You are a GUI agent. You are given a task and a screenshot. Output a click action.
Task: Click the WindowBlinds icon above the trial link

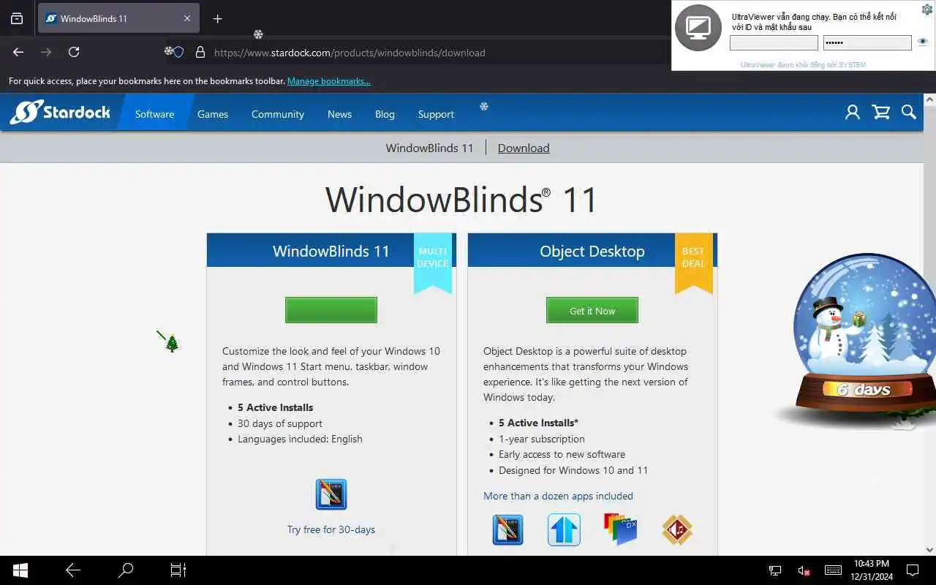[x=331, y=494]
